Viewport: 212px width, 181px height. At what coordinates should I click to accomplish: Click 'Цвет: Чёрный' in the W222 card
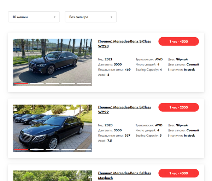[x=178, y=125]
